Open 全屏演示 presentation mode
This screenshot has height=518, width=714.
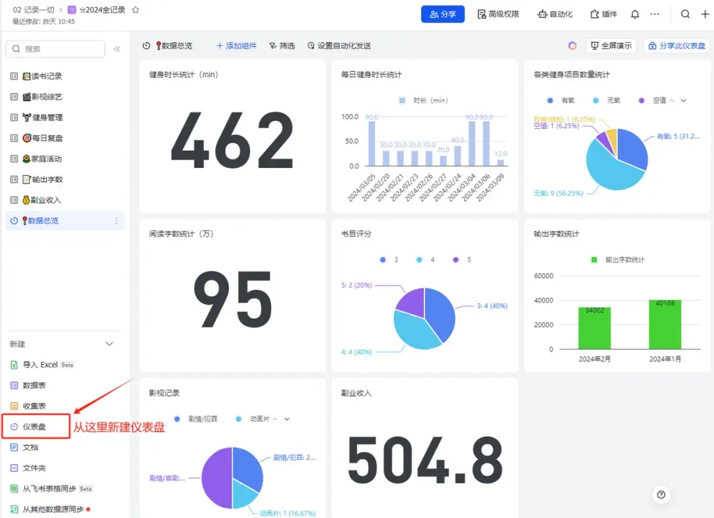(610, 46)
